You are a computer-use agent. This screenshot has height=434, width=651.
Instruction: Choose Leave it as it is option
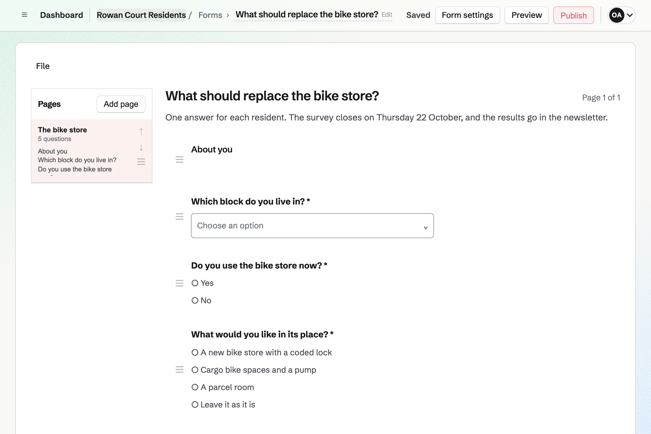click(x=195, y=405)
